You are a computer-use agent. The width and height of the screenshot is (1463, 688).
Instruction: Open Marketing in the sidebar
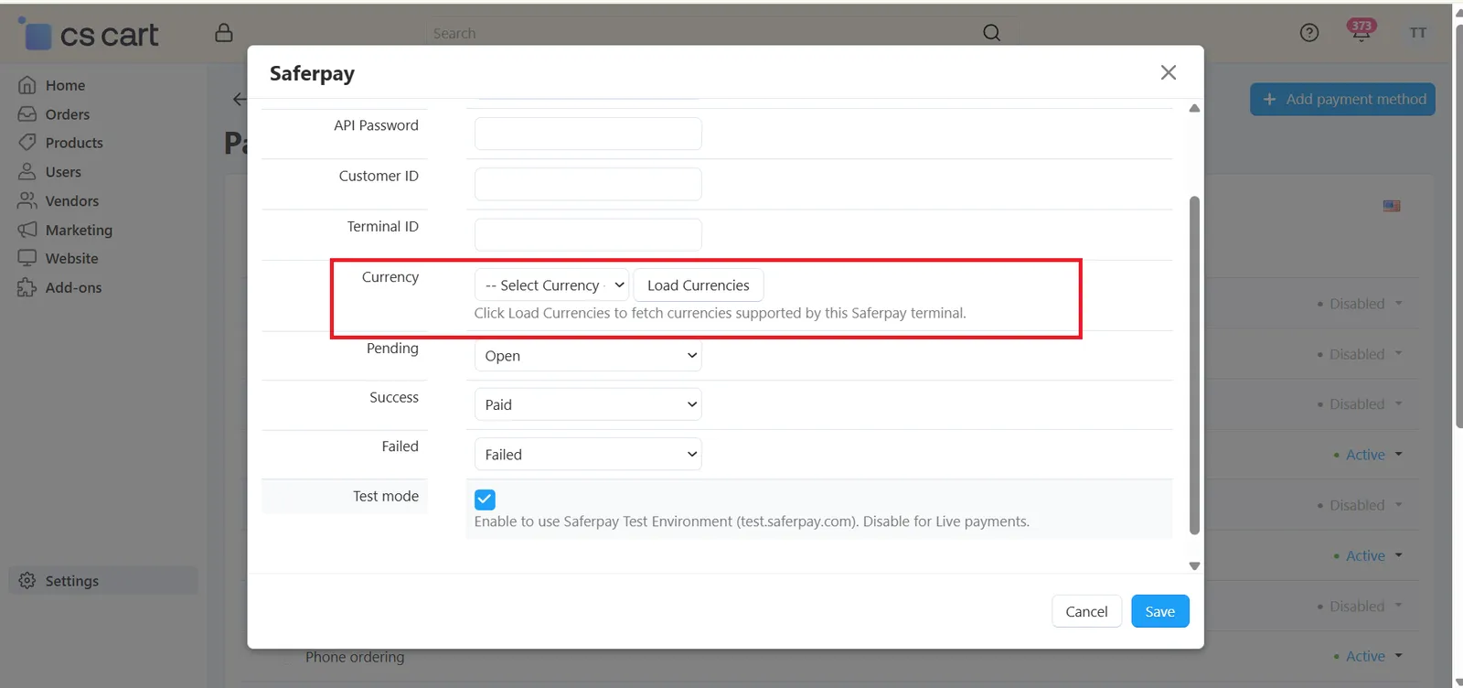[x=79, y=230]
